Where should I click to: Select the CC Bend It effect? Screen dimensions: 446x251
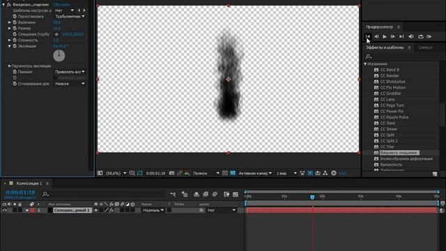tap(390, 70)
